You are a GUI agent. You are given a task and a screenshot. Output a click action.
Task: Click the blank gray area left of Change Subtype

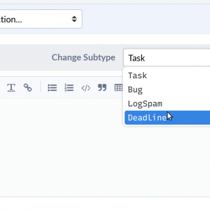25,58
